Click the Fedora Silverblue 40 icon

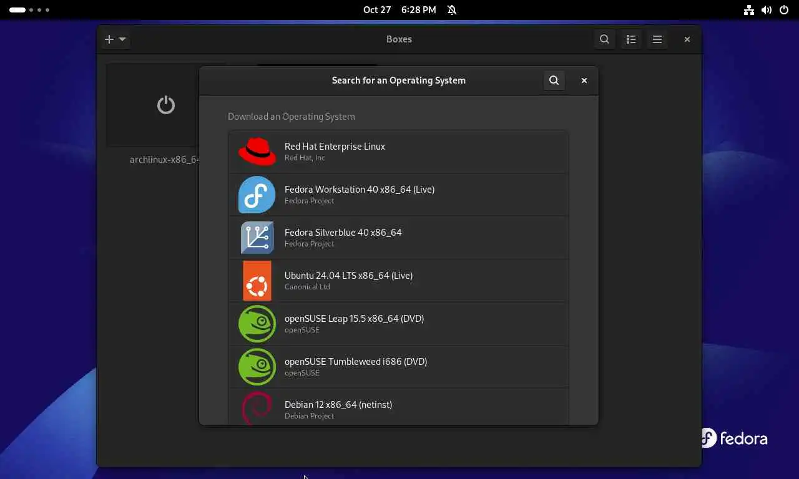(257, 238)
